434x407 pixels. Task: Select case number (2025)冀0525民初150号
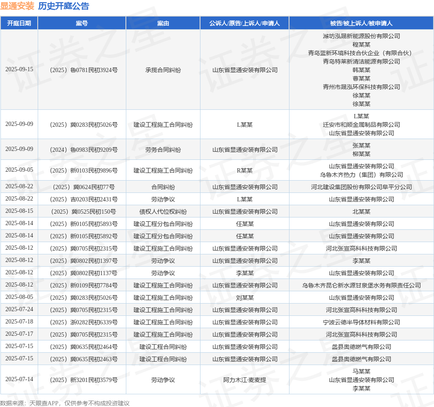pyautogui.click(x=84, y=212)
